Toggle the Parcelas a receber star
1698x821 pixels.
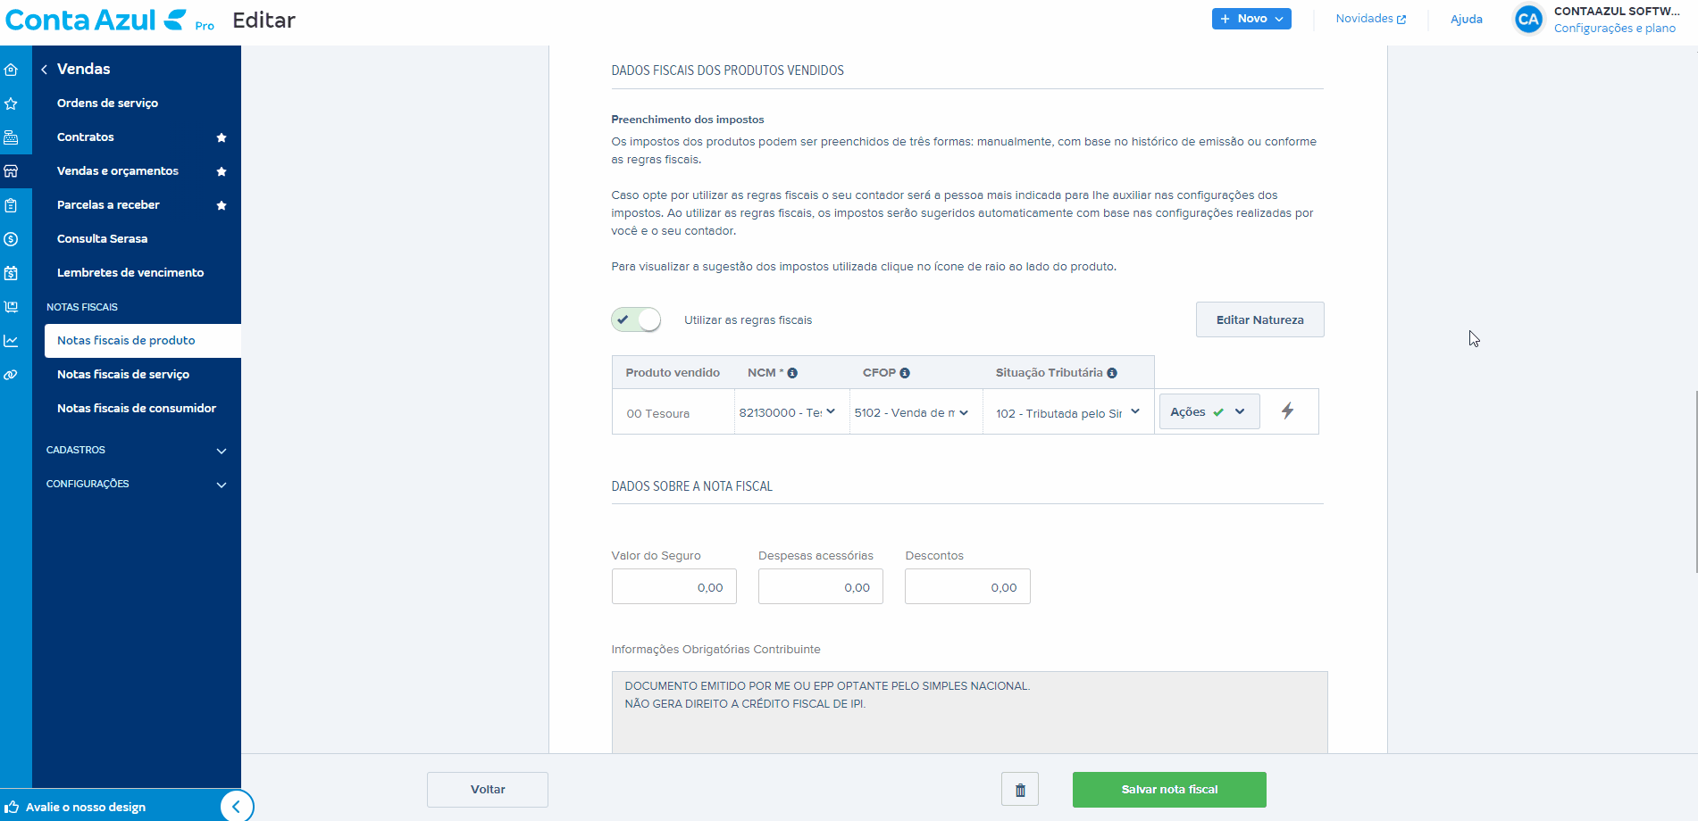(222, 205)
